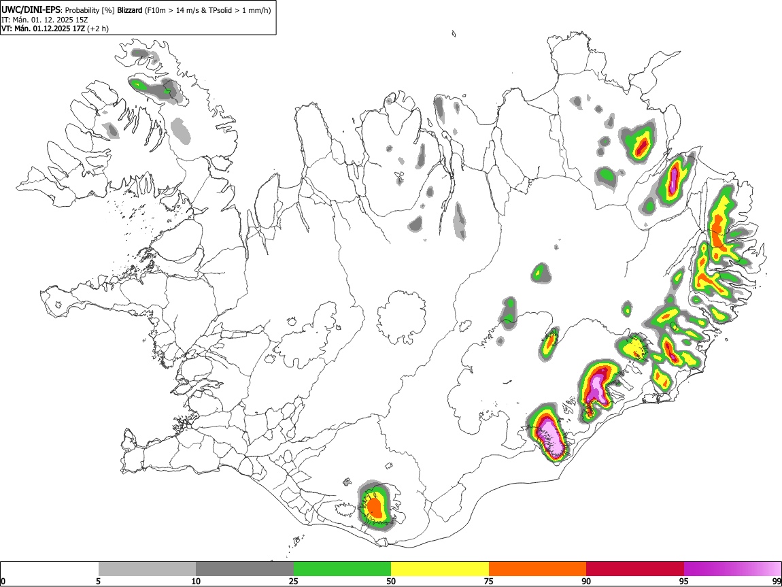
Task: Click the central glacier outline in the highlands
Action: (401, 318)
